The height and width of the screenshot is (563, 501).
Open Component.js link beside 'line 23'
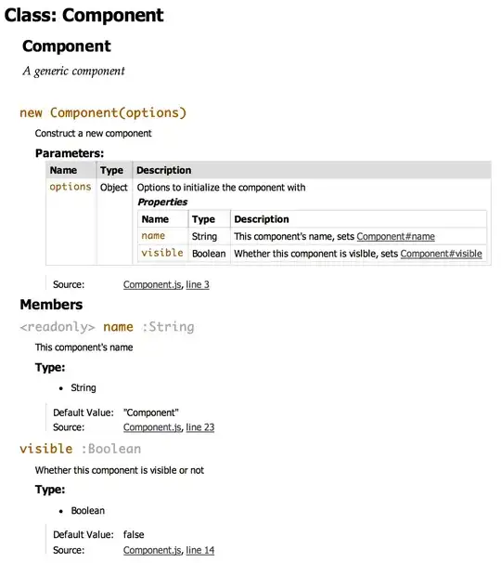pos(152,427)
